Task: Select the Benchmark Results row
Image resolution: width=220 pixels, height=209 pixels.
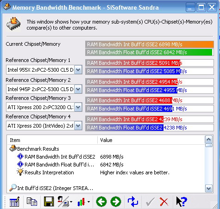Action: [106, 149]
